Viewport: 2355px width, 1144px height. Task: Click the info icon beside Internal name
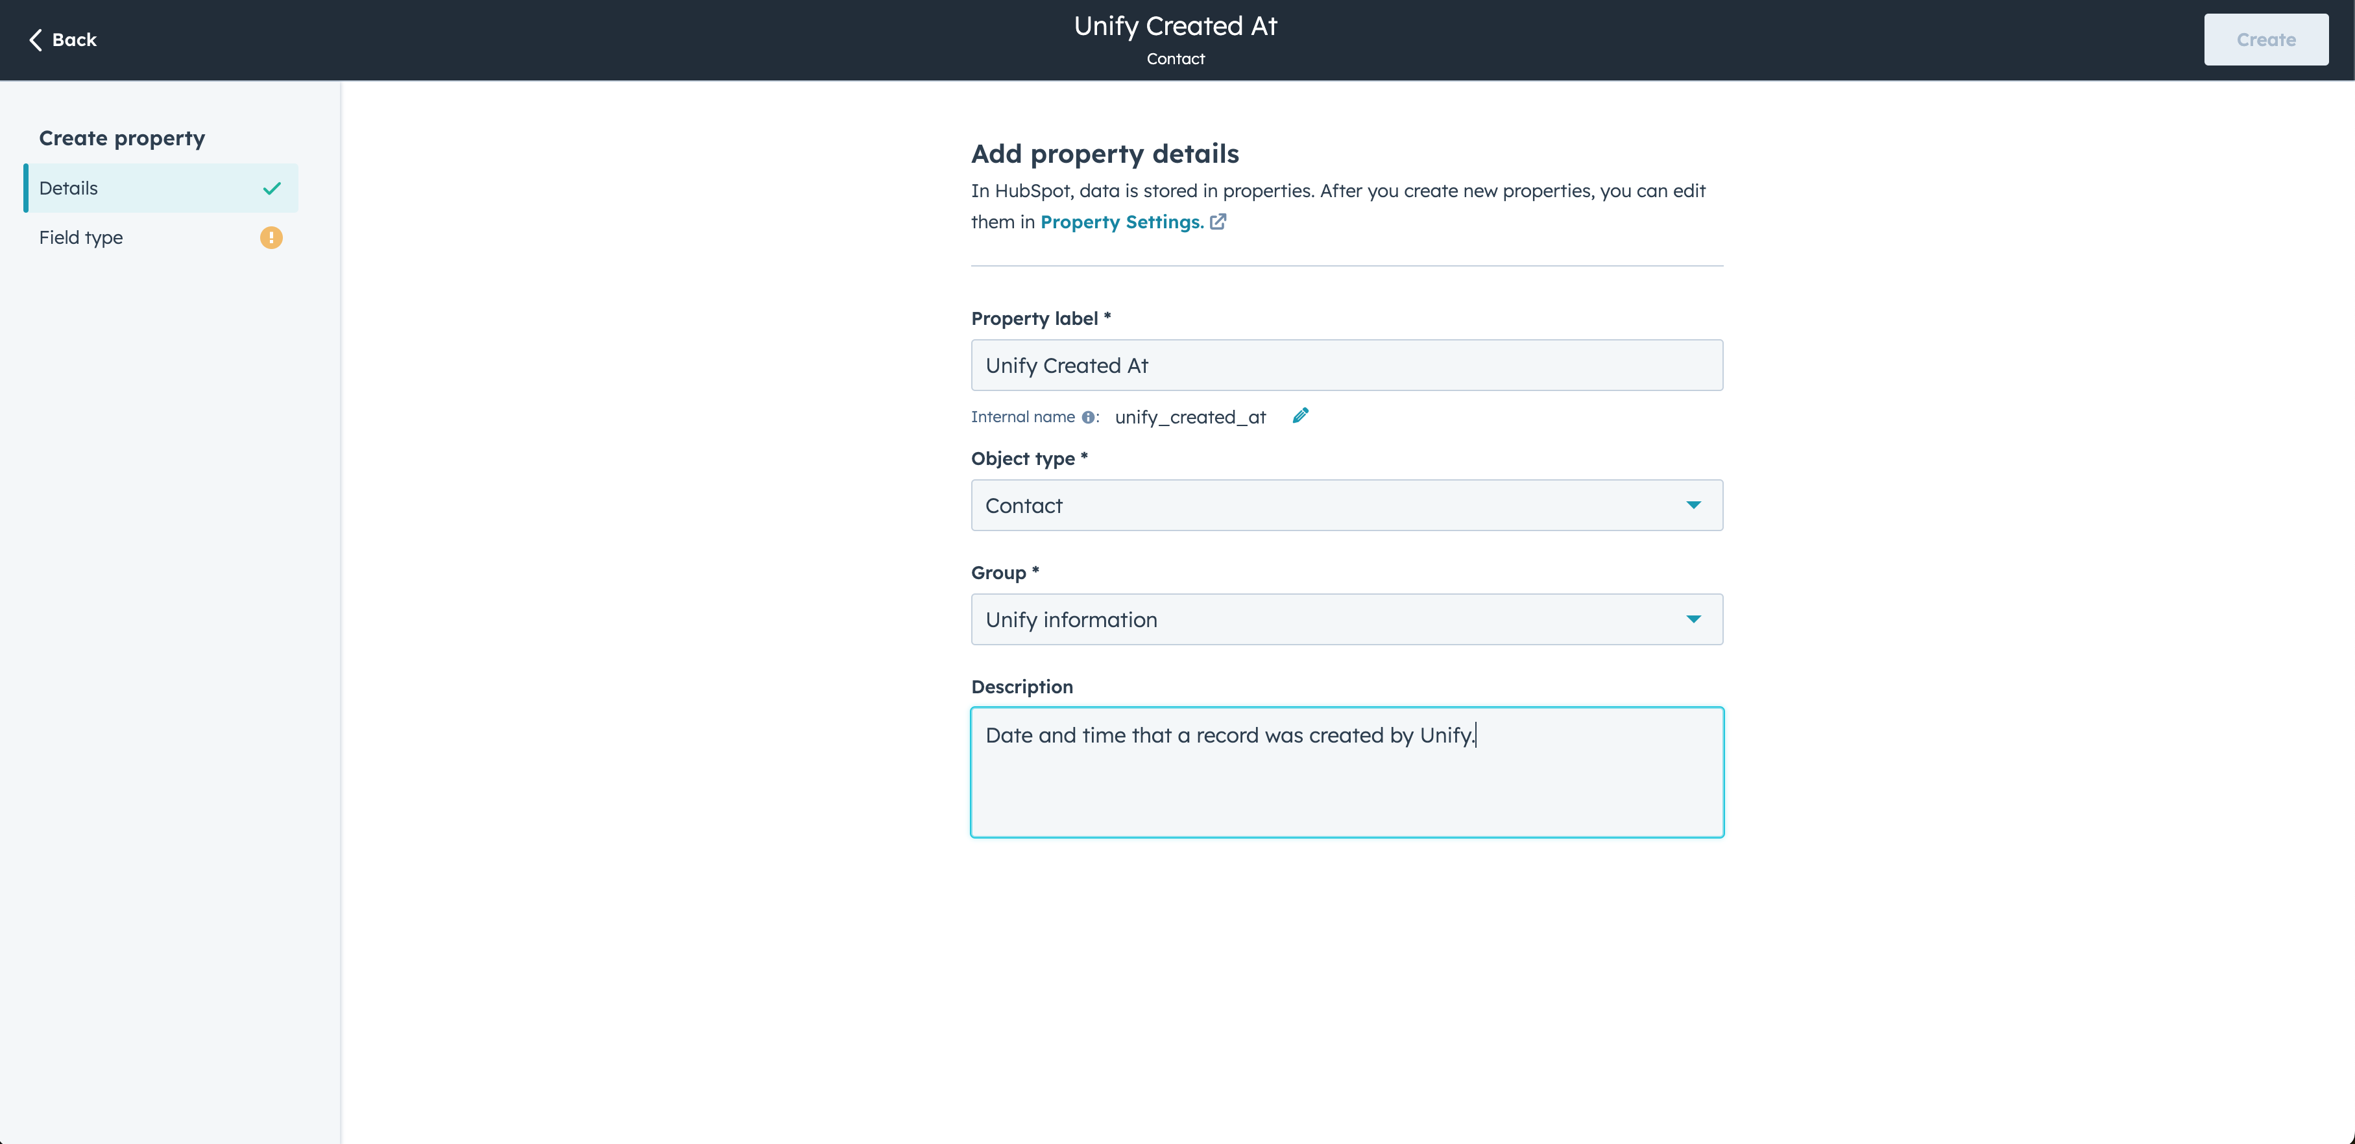click(1088, 418)
